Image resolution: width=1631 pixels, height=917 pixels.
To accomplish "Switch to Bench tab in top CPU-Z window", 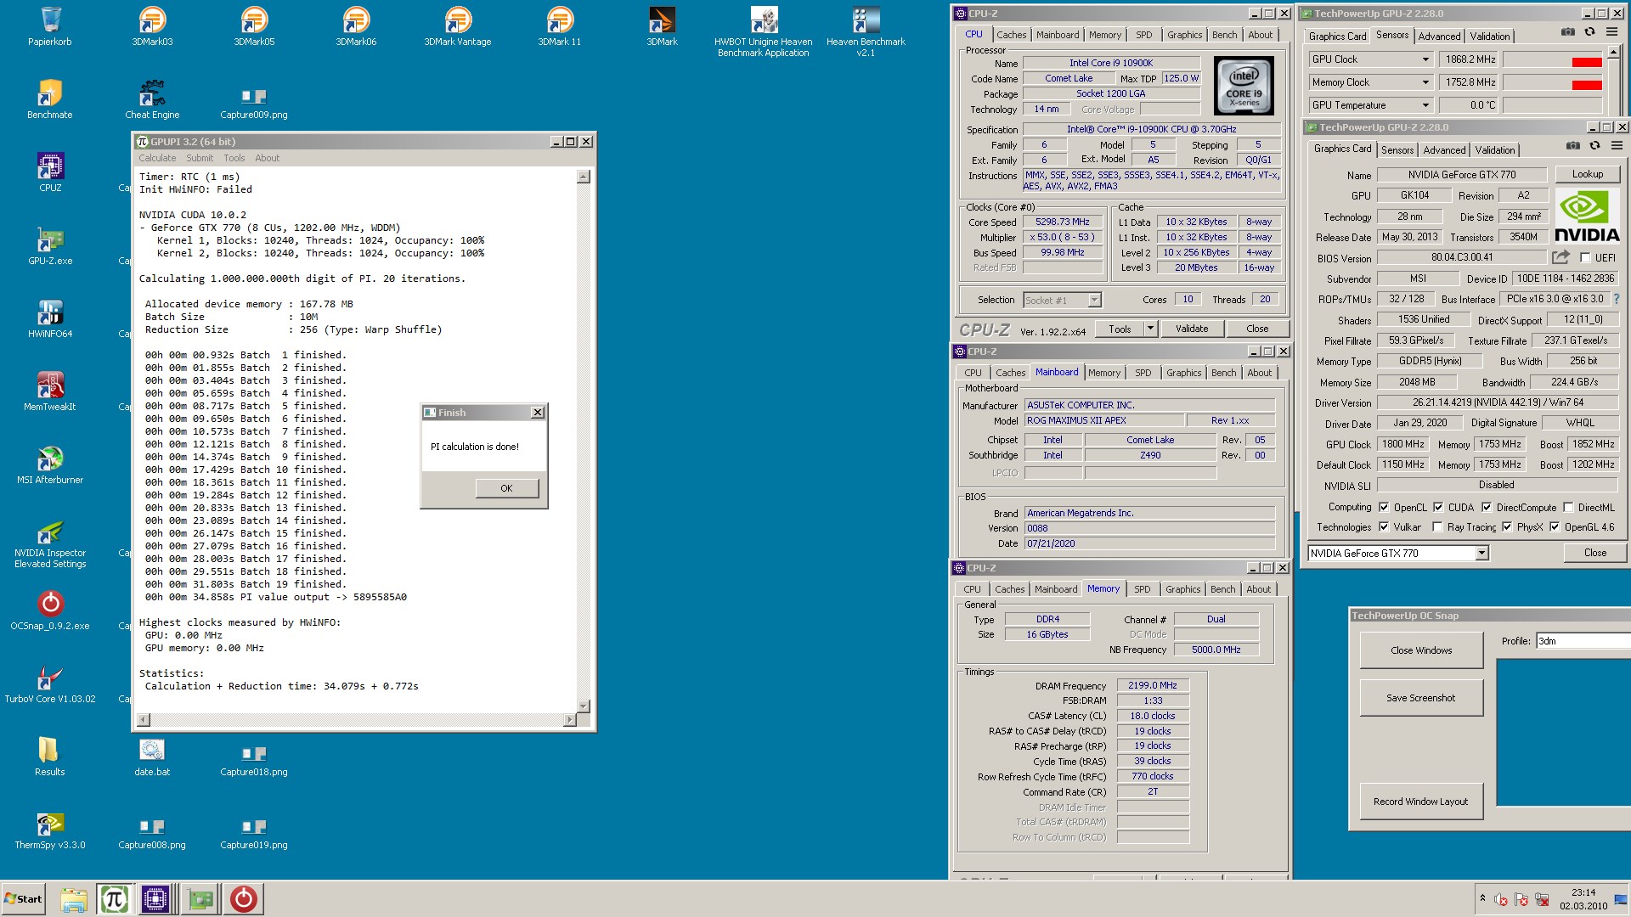I will 1224,35.
